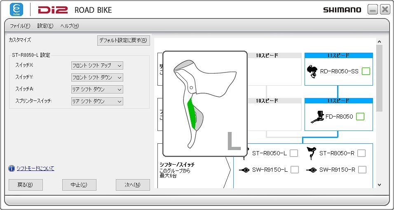Open the スイッチX dropdown
Viewport: 394px width, 210px height.
tap(97, 65)
